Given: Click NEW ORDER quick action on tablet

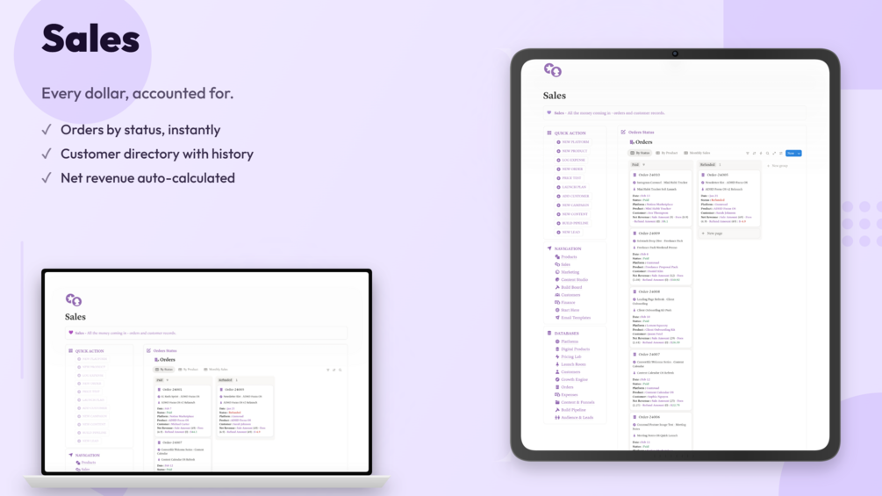Looking at the screenshot, I should pos(570,169).
